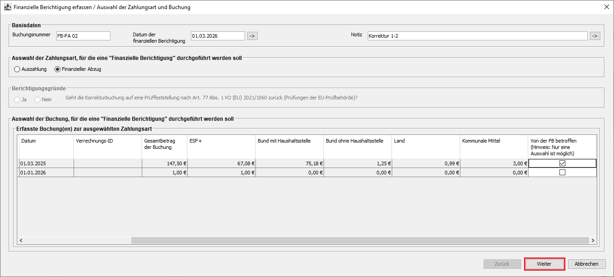Screen dimensions: 614x277
Task: Click the application icon in title bar
Action: tap(7, 7)
